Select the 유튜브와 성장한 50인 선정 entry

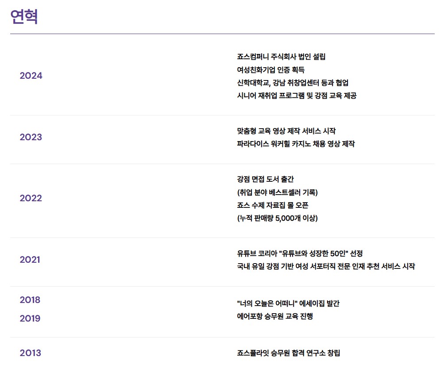click(x=300, y=253)
